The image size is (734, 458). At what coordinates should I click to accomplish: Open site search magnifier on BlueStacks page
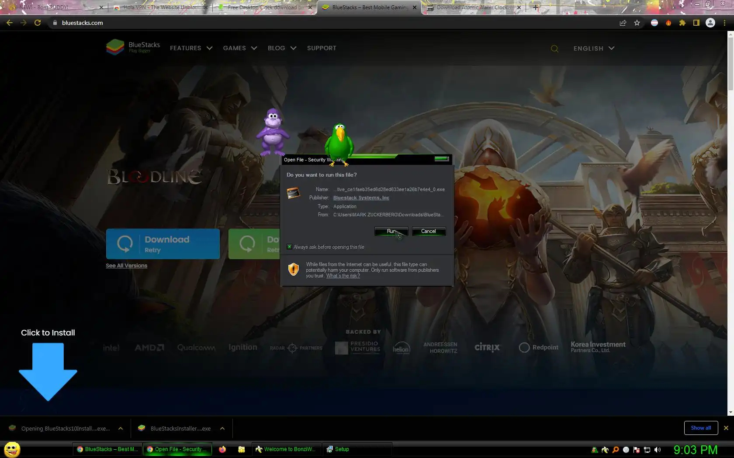(554, 48)
